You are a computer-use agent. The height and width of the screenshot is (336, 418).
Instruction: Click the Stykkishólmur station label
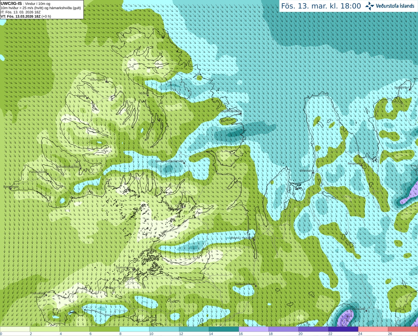point(125,267)
